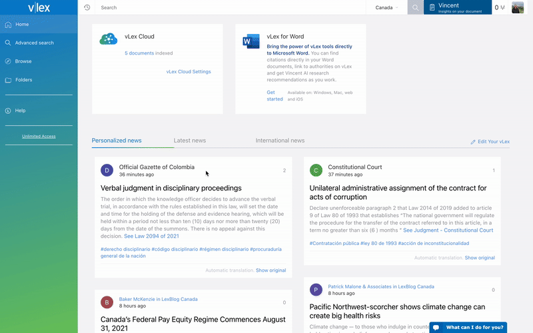Open Folders in sidebar
This screenshot has width=533, height=333.
tap(39, 80)
